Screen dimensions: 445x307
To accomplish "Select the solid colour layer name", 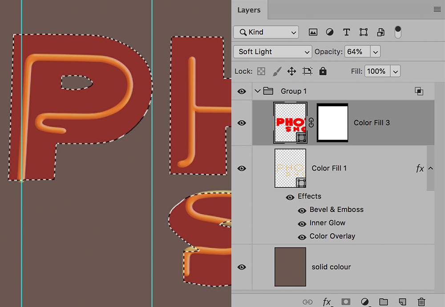I will (331, 267).
